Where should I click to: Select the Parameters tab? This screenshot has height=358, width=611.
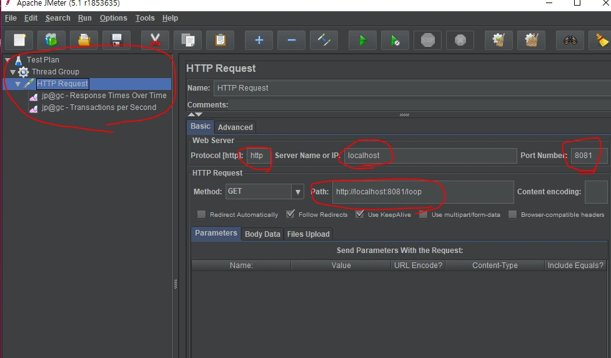(216, 233)
